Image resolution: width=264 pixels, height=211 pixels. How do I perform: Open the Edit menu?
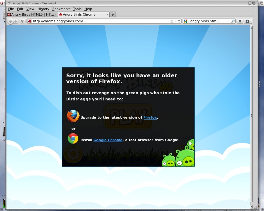[x=20, y=9]
